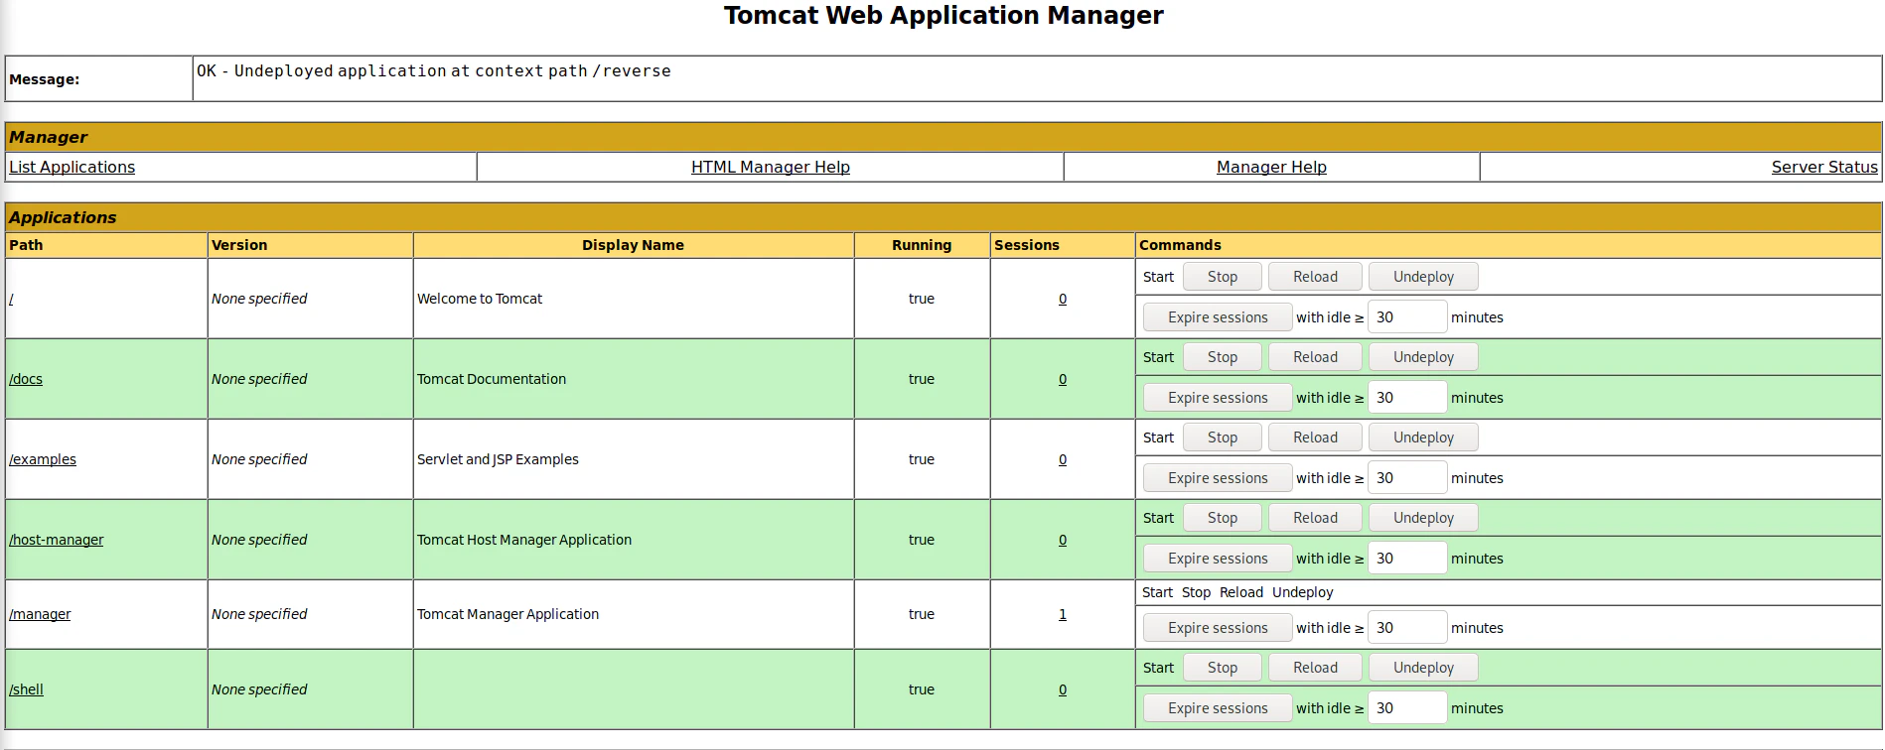View sessions count for Welcome to Tomcat
1885x750 pixels.
[1063, 299]
